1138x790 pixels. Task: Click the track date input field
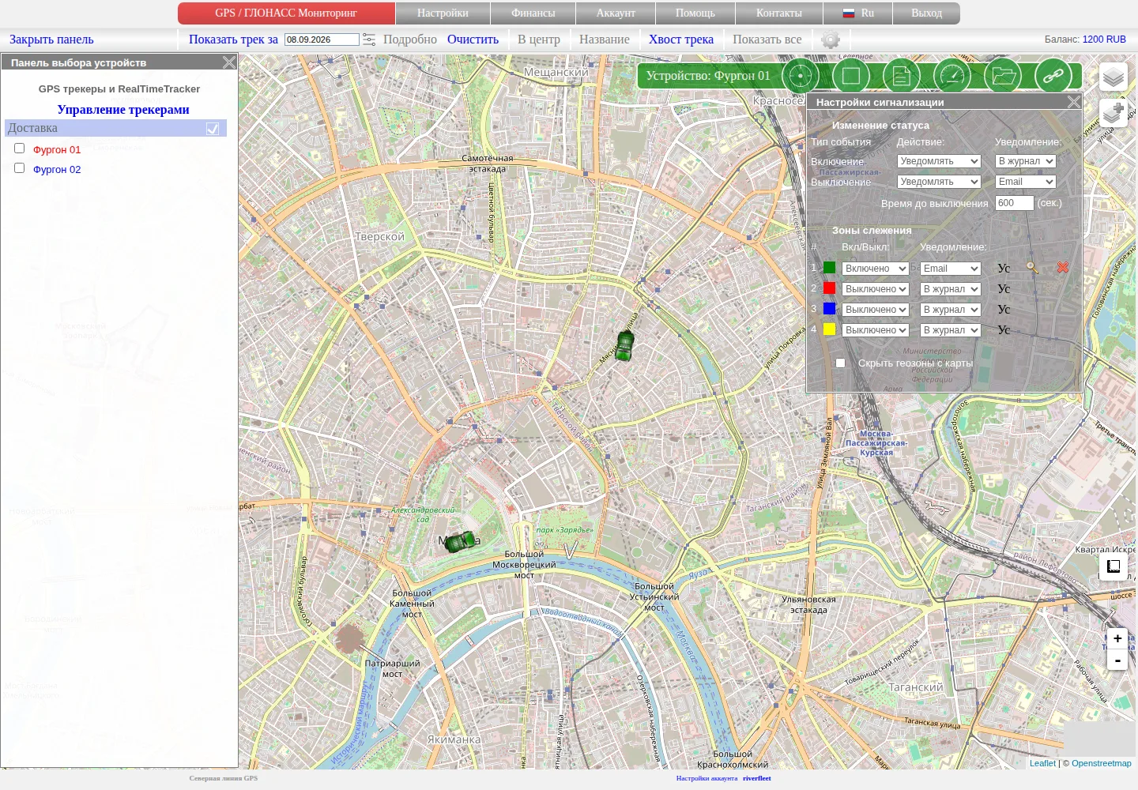point(322,39)
